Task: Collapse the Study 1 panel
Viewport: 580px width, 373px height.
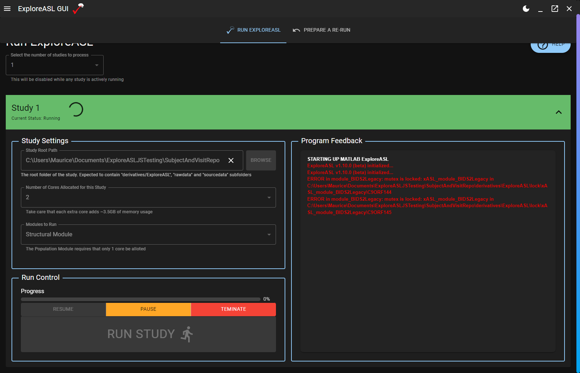Action: 559,112
